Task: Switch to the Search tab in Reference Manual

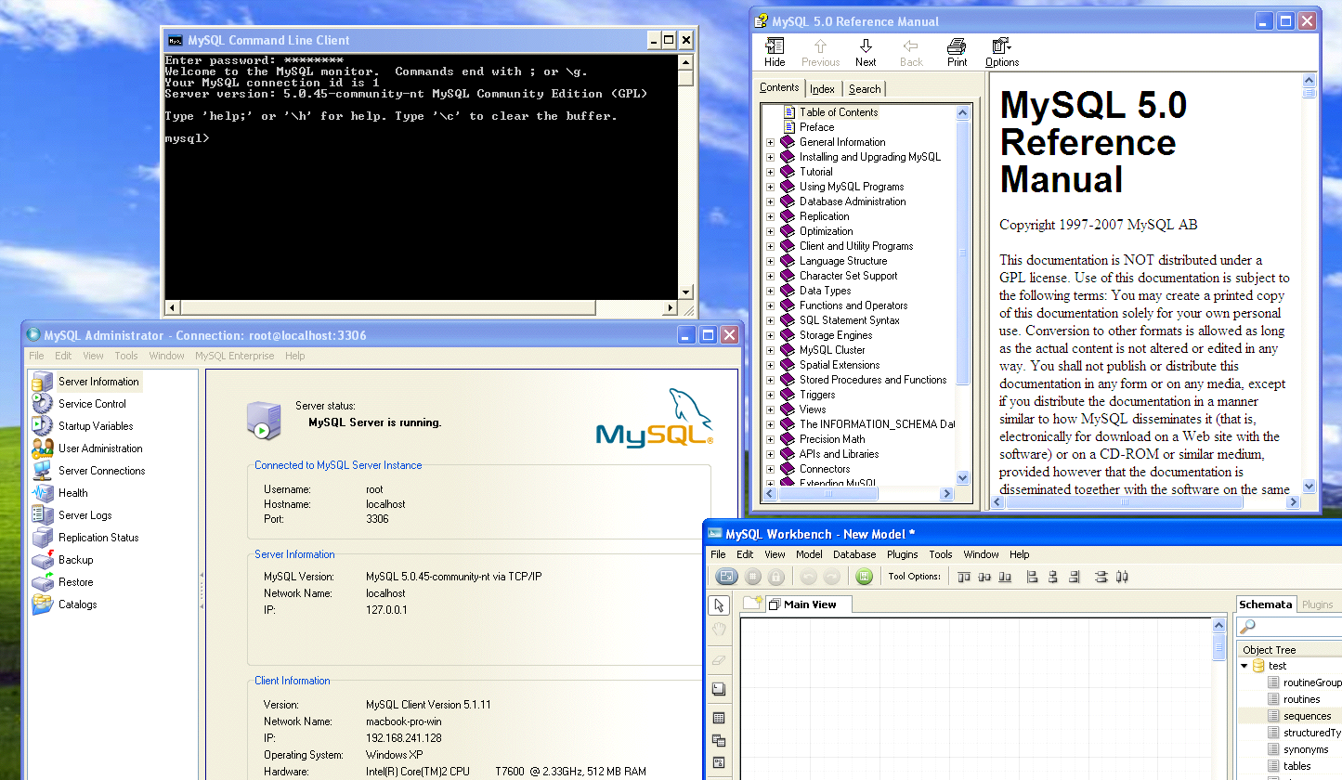Action: [865, 89]
